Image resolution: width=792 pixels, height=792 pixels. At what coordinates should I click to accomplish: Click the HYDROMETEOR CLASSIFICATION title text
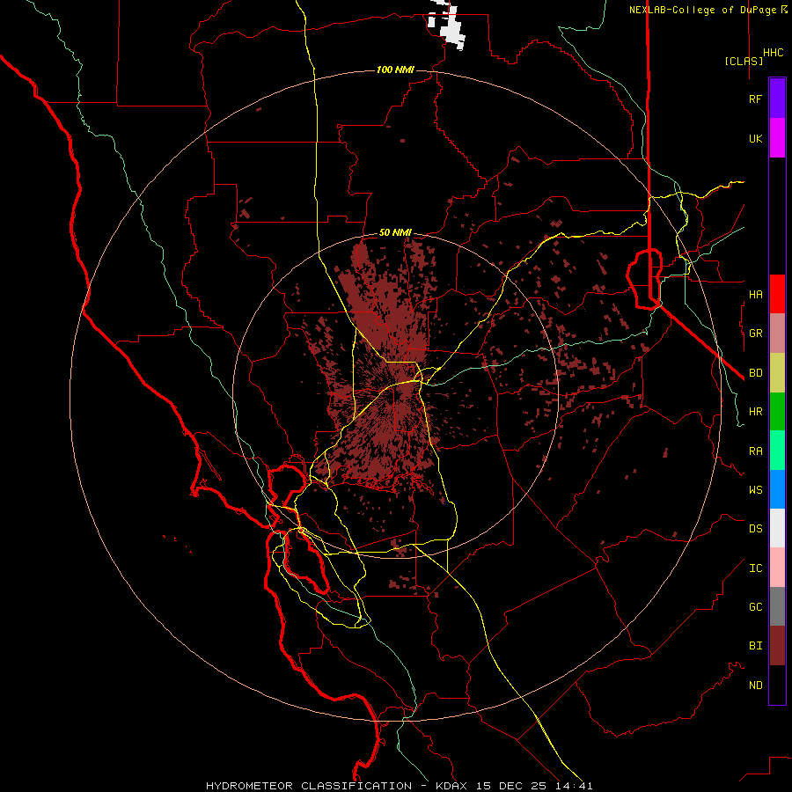(x=309, y=786)
